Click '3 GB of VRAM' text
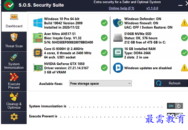This screenshot has width=188, height=130. pos(55,72)
